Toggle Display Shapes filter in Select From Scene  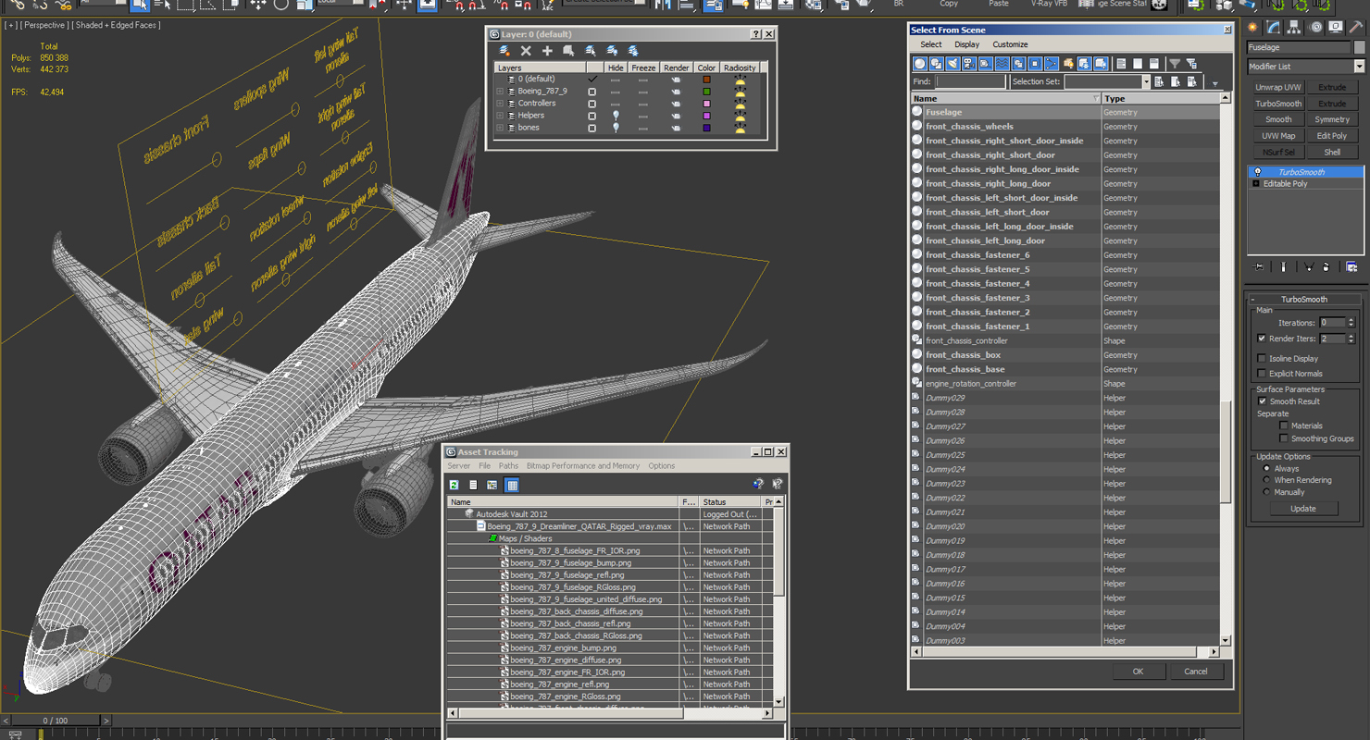point(936,64)
